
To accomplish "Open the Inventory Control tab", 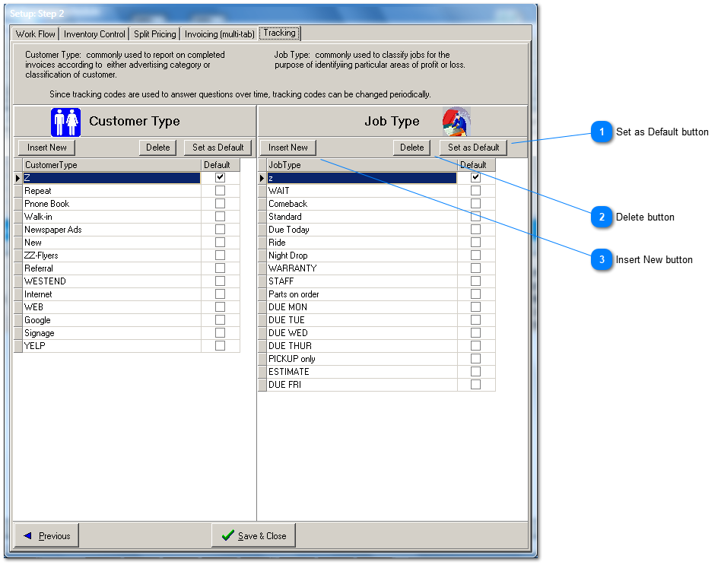I will (x=94, y=34).
